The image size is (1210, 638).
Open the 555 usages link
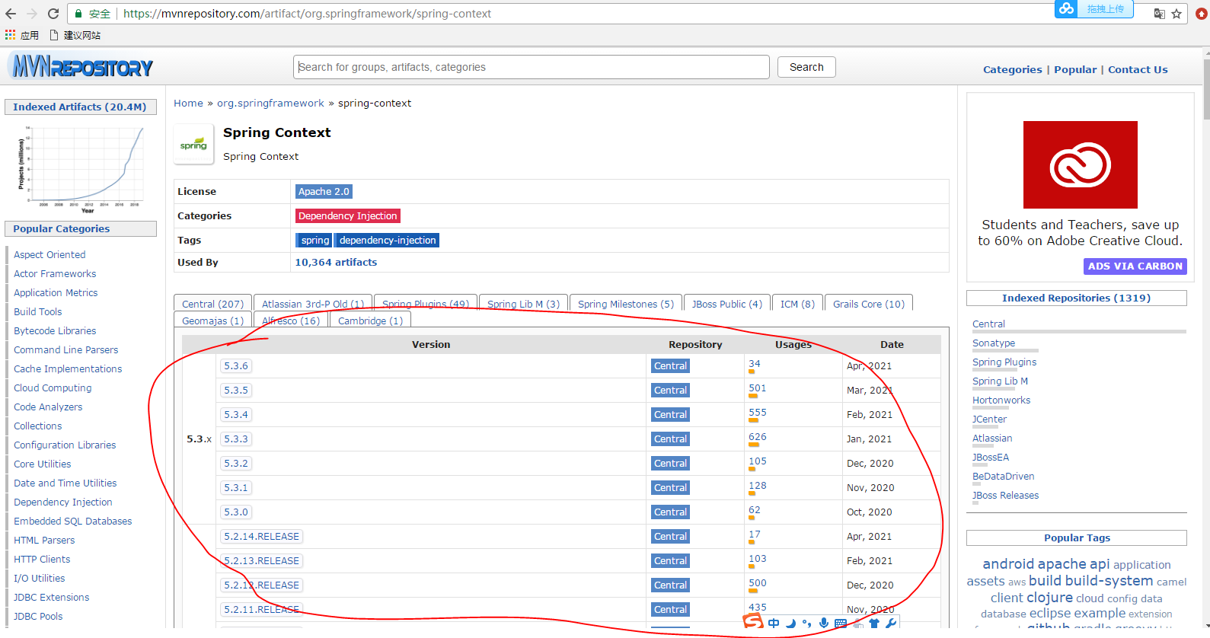point(758,413)
